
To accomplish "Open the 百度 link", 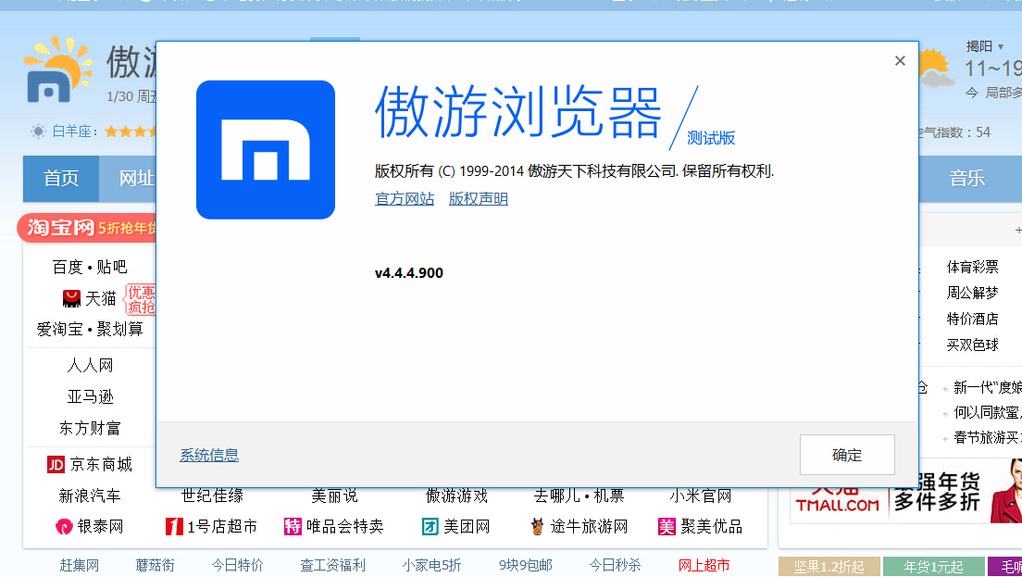I will point(68,267).
